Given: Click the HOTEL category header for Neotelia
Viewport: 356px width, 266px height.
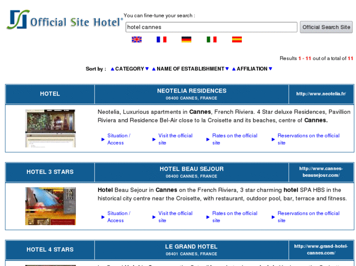Looking at the screenshot, I should pos(50,94).
